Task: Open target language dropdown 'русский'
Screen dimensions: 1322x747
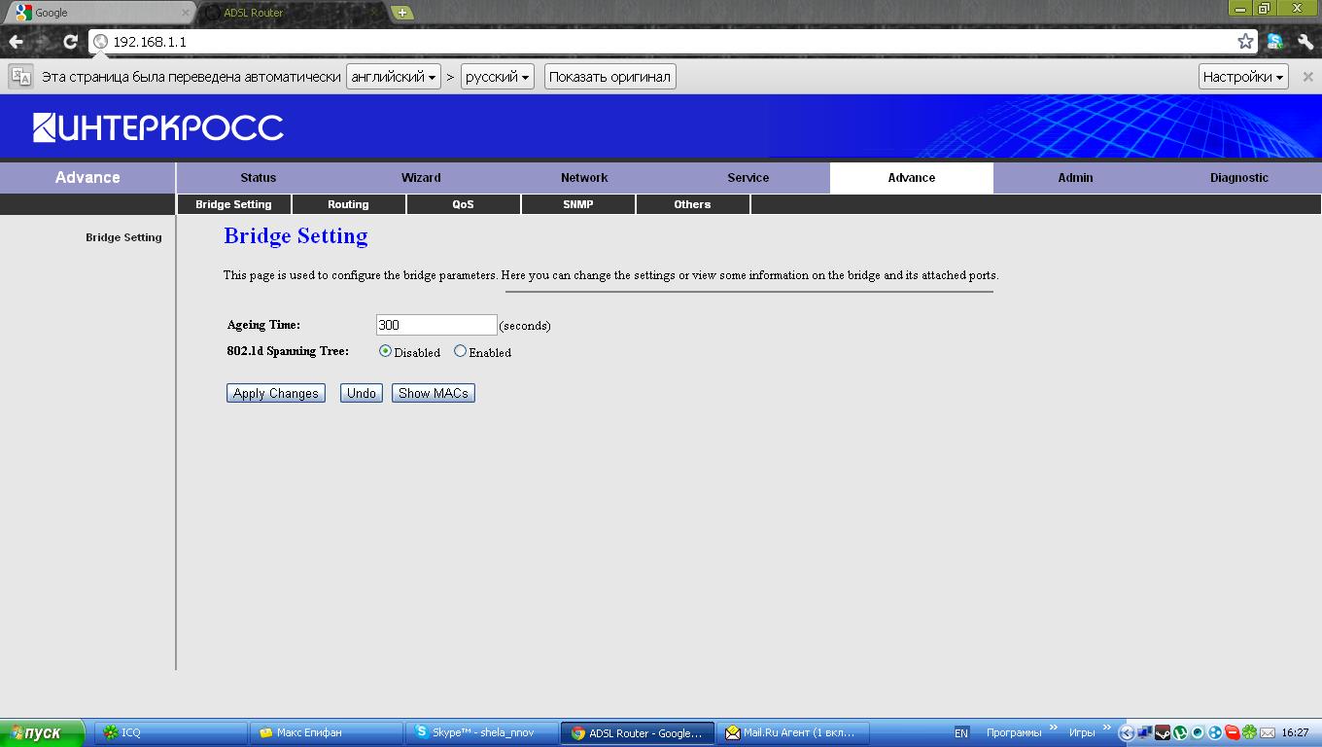Action: tap(497, 77)
